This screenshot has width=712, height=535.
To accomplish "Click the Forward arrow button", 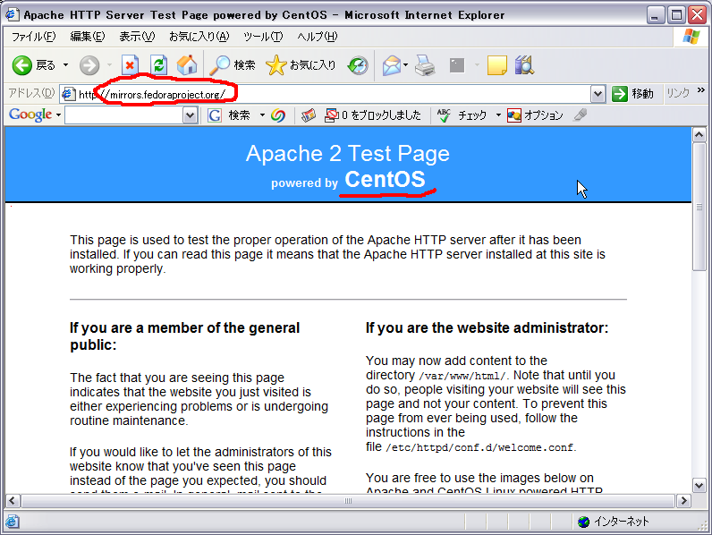I will pos(89,65).
